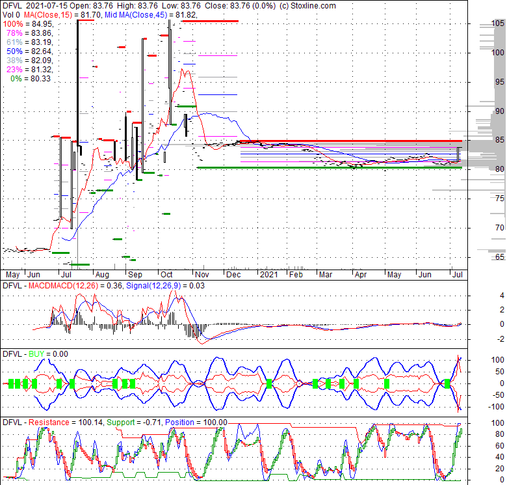This screenshot has height=485, width=507.
Task: Click the 90 price axis label
Action: (x=500, y=111)
